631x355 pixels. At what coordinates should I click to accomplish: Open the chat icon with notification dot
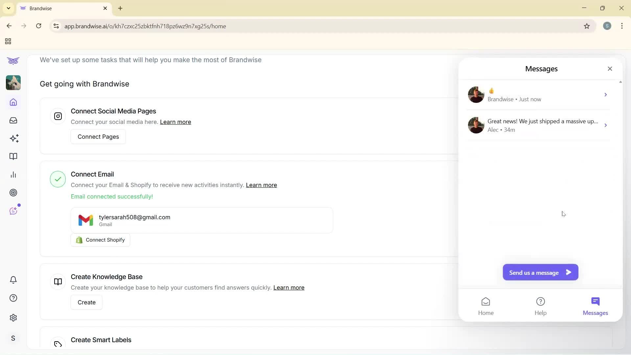[13, 211]
